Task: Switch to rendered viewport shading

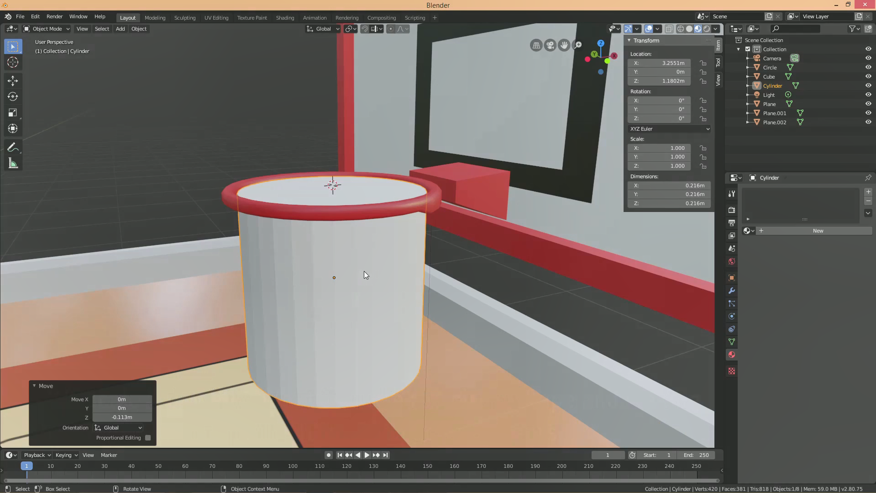Action: tap(707, 29)
